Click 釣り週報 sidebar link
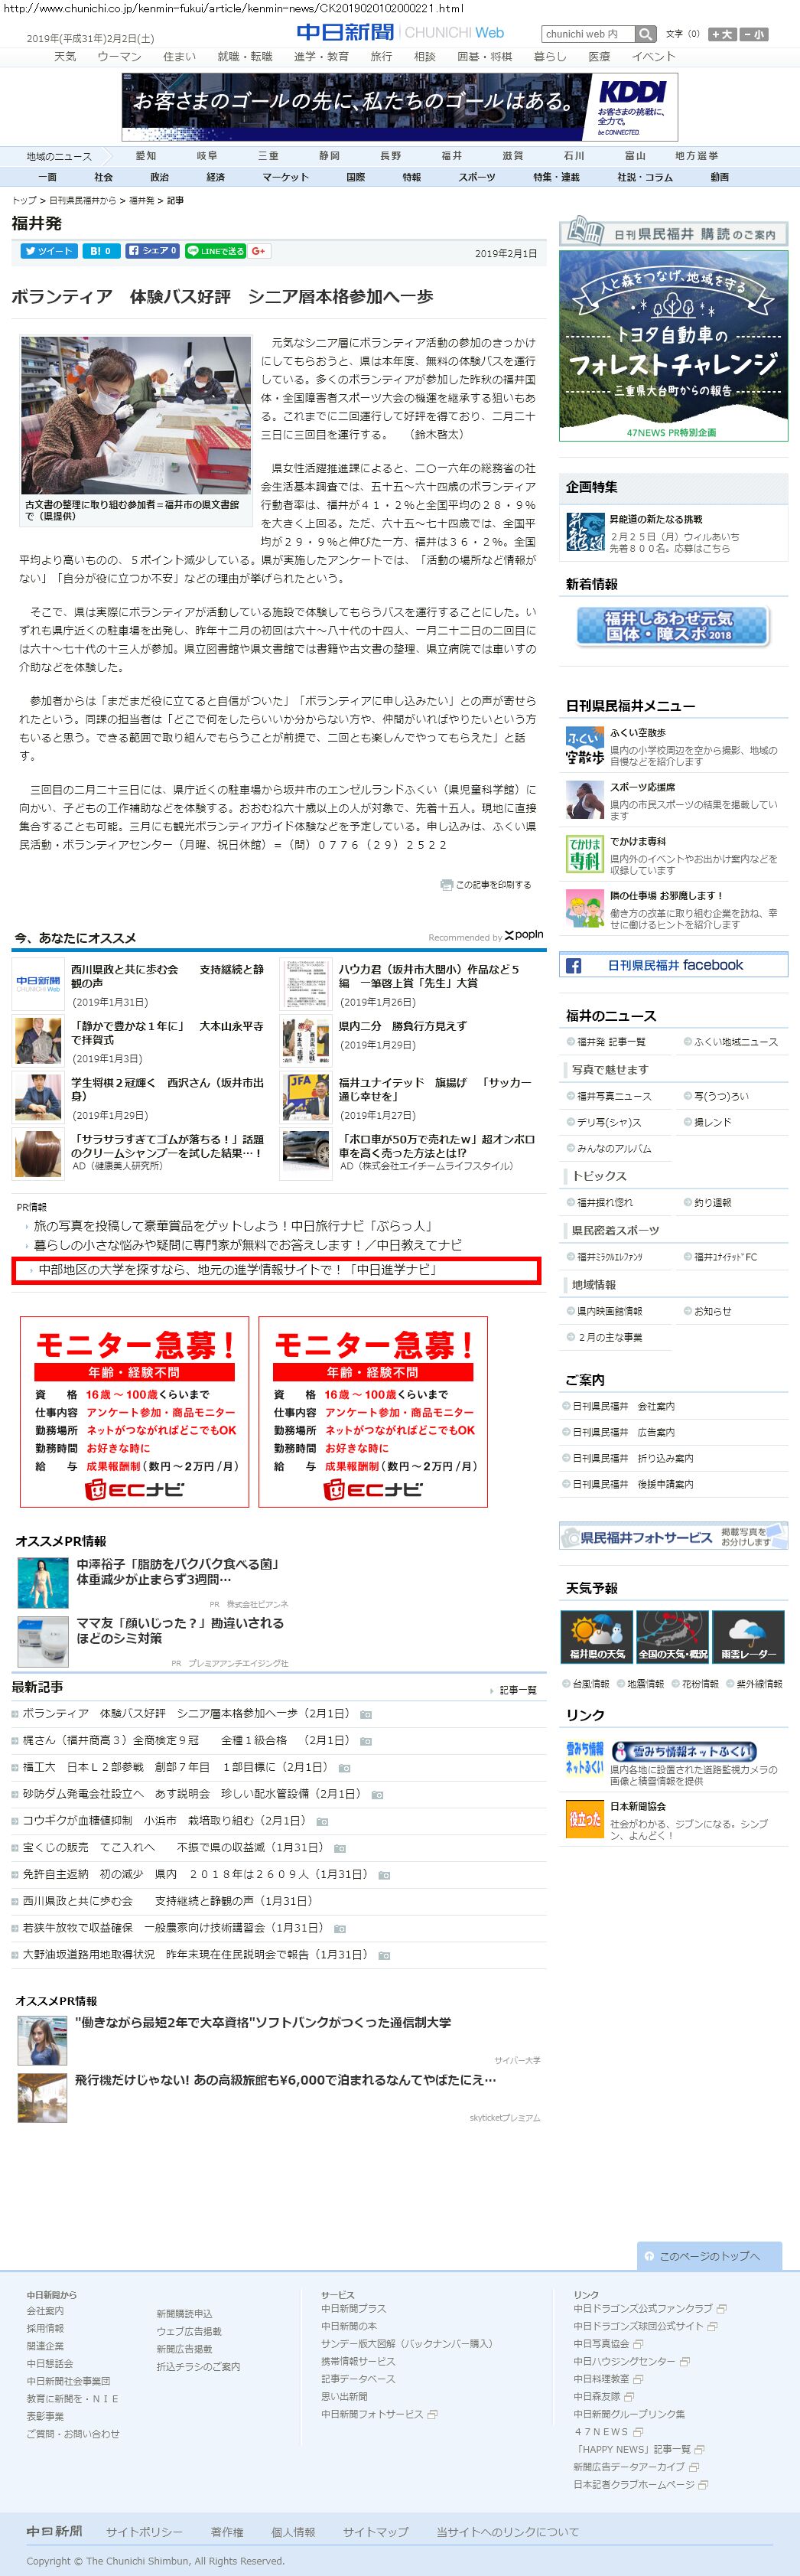Viewport: 800px width, 2576px height. pyautogui.click(x=712, y=1203)
